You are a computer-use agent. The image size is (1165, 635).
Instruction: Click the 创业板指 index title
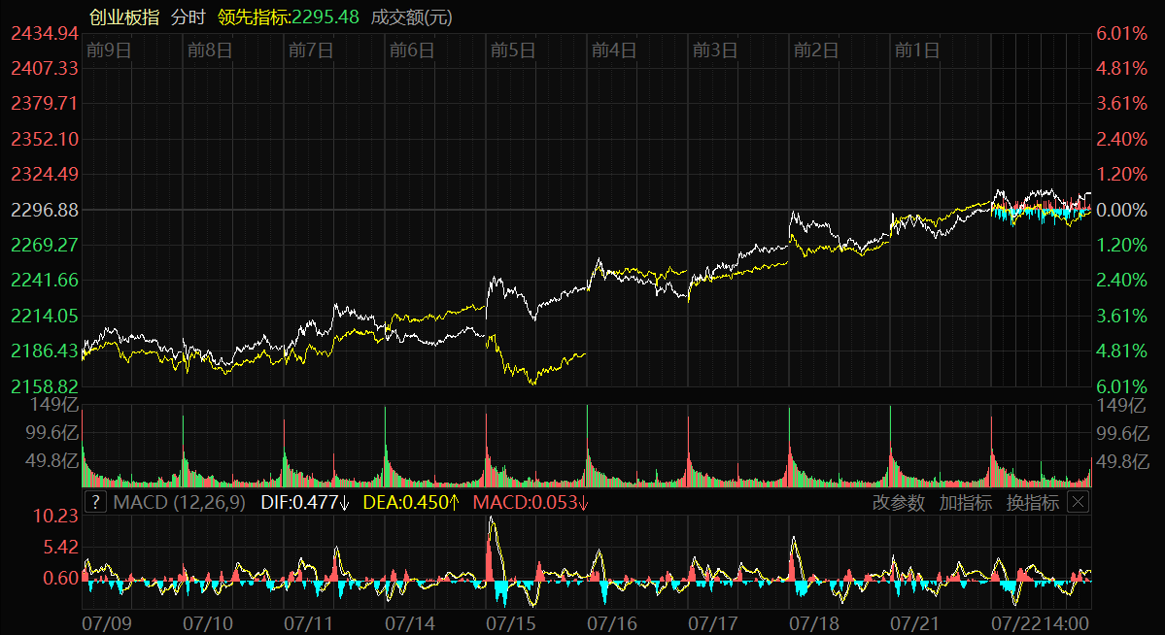click(x=124, y=17)
